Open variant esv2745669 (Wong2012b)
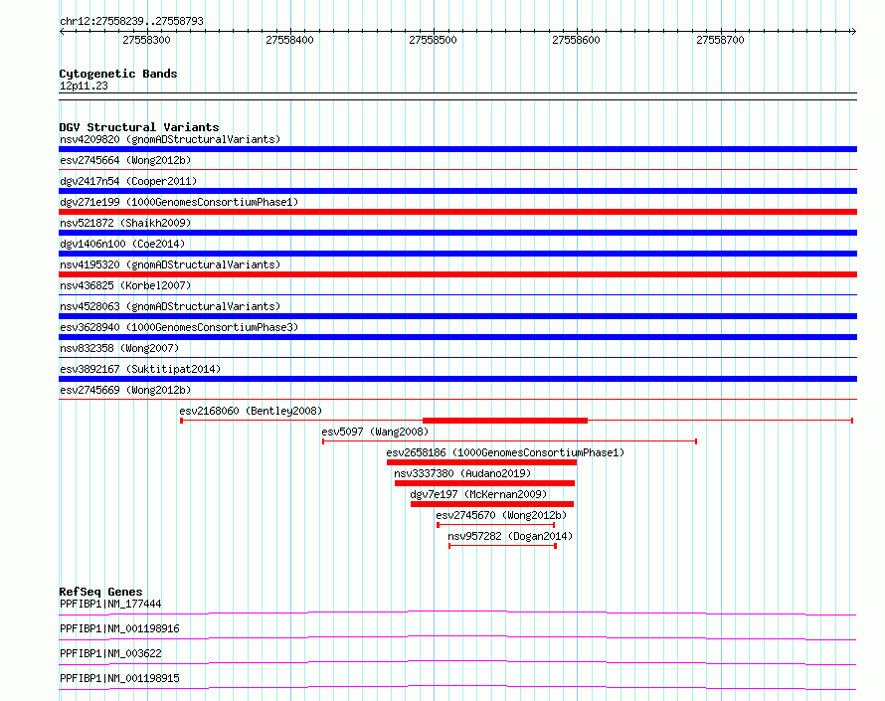 [125, 390]
